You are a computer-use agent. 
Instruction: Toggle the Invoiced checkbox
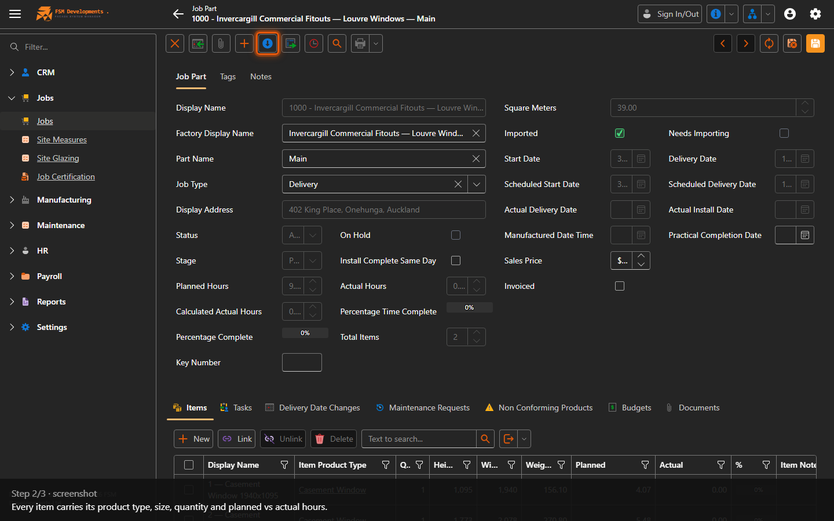[620, 286]
